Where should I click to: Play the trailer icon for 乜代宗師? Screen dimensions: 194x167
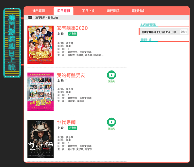(112, 122)
